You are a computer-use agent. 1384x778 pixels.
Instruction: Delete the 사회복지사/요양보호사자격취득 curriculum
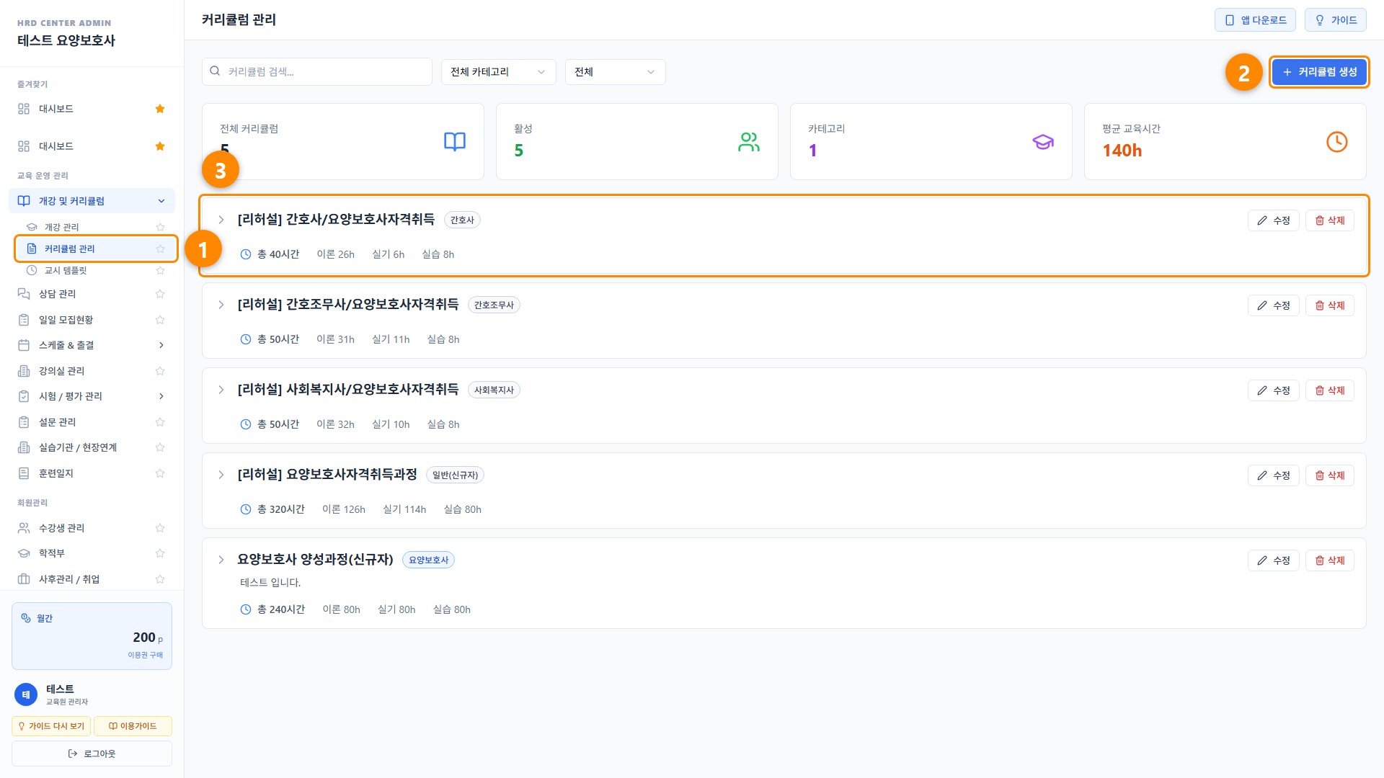point(1329,390)
